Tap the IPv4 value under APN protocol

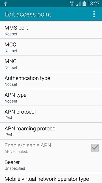click(8, 118)
